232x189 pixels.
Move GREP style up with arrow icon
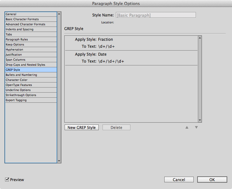point(187,127)
